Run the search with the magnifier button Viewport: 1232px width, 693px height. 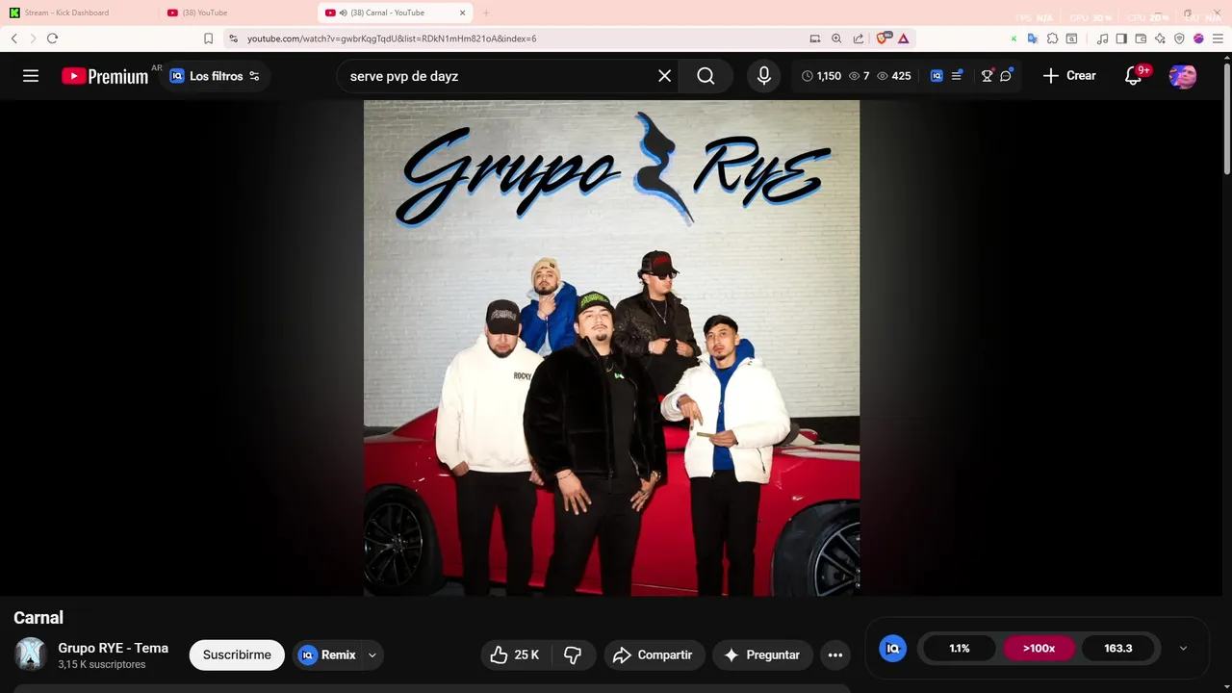pos(706,76)
